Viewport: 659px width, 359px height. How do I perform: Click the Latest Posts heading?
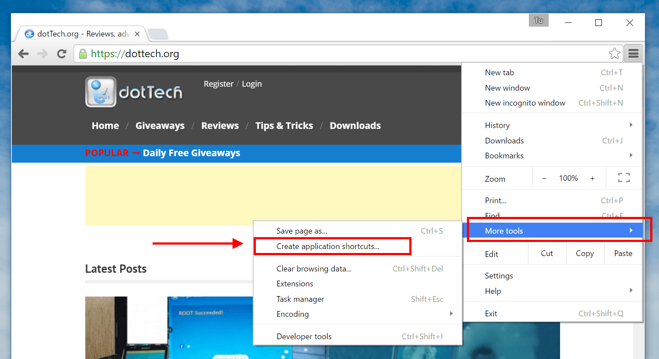116,269
